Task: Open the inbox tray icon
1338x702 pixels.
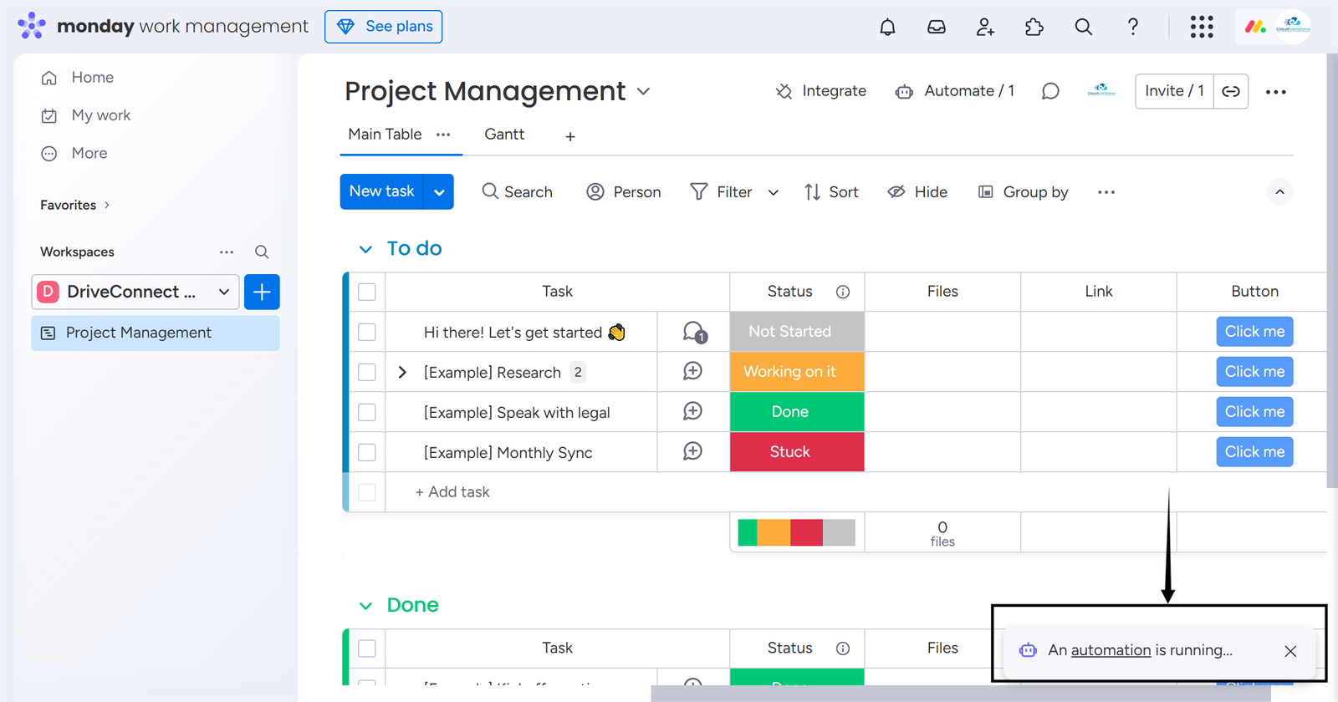Action: pos(937,27)
